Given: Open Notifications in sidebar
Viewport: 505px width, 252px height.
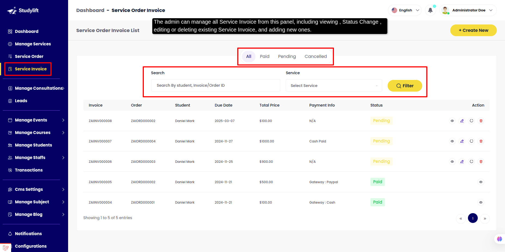Looking at the screenshot, I should click(x=28, y=234).
